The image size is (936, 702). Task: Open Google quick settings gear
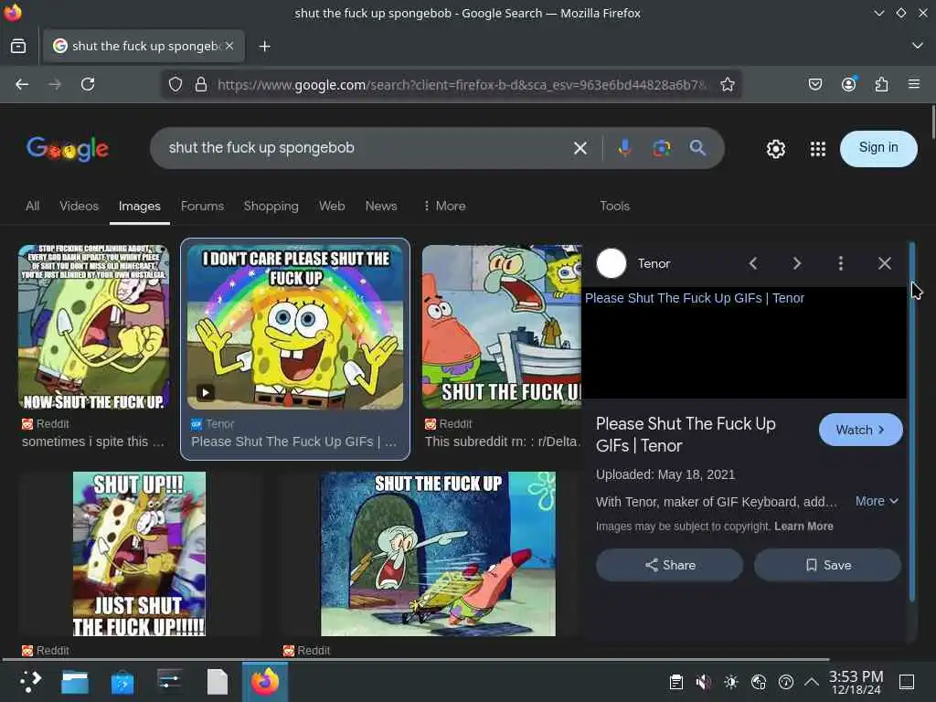(x=775, y=149)
